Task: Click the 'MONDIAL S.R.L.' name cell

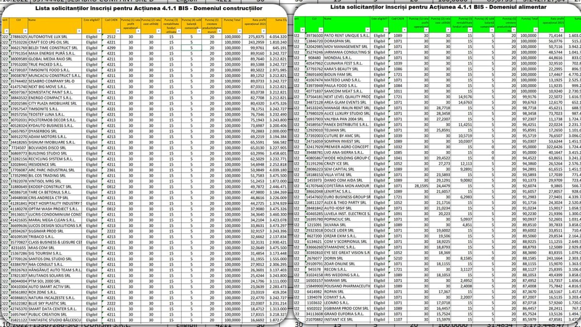Action: [x=347, y=58]
